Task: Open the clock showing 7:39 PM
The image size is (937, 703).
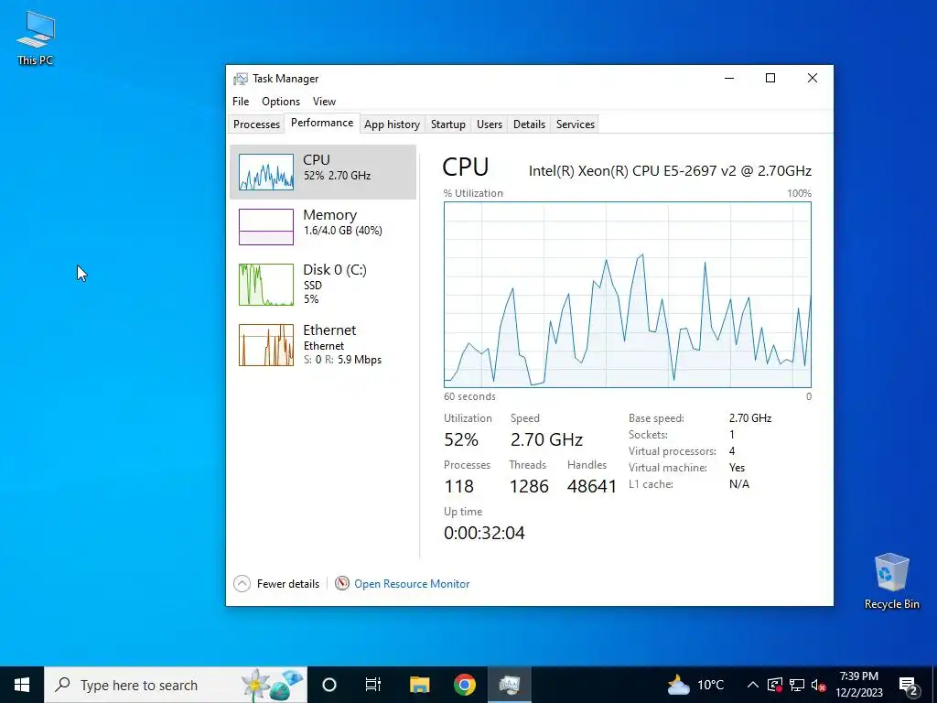Action: click(x=858, y=685)
